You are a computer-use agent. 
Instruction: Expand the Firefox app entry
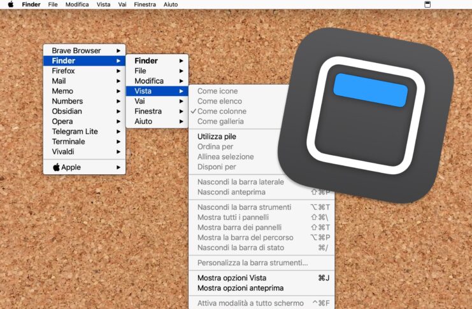[84, 71]
